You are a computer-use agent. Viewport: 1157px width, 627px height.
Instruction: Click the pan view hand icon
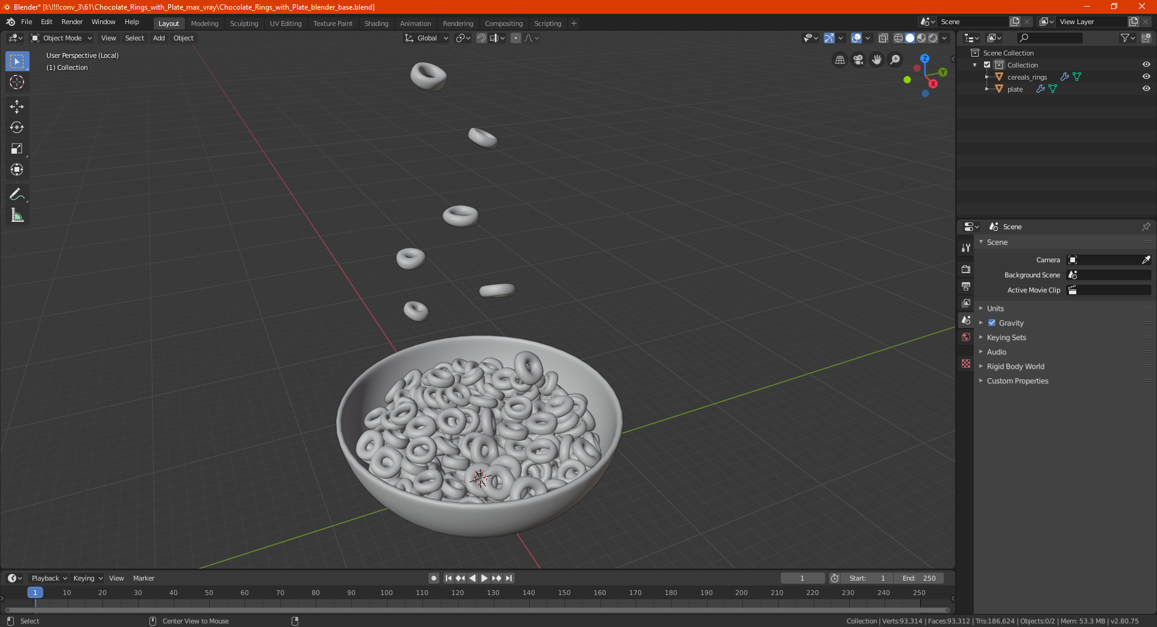(877, 60)
